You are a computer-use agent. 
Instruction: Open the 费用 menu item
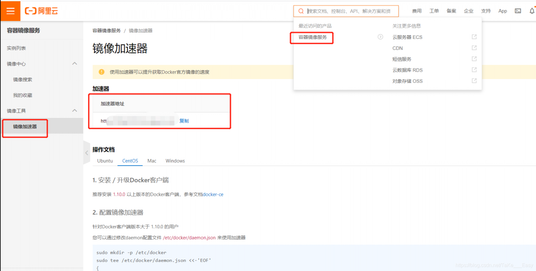(x=417, y=11)
